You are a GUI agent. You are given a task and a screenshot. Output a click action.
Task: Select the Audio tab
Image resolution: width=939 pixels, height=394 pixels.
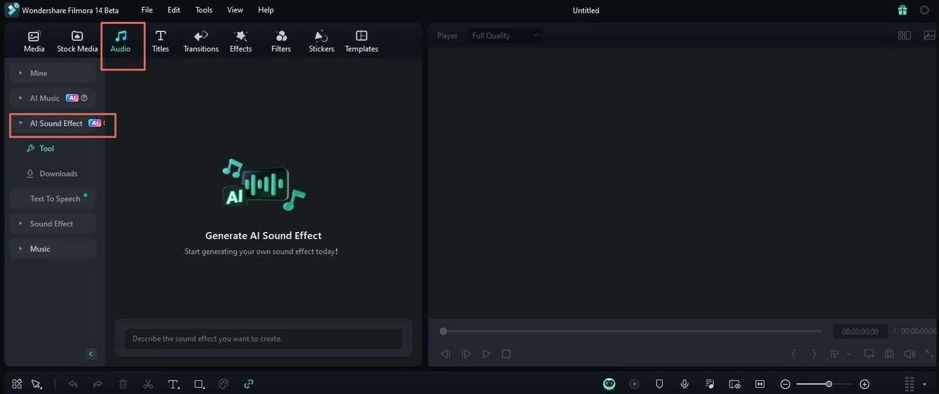[121, 41]
